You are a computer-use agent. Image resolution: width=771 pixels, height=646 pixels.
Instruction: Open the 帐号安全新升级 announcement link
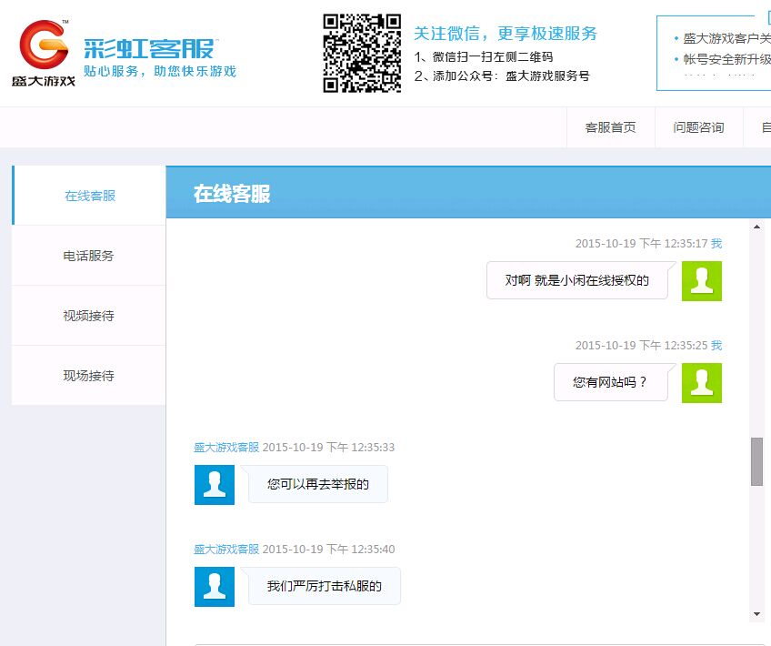coord(726,59)
